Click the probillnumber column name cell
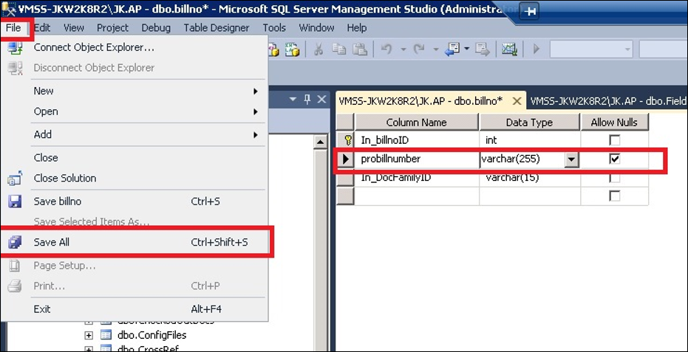The image size is (688, 352). click(416, 159)
